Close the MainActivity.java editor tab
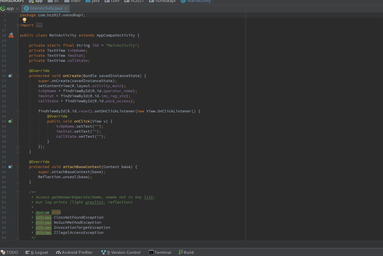The height and width of the screenshot is (256, 383). (66, 8)
